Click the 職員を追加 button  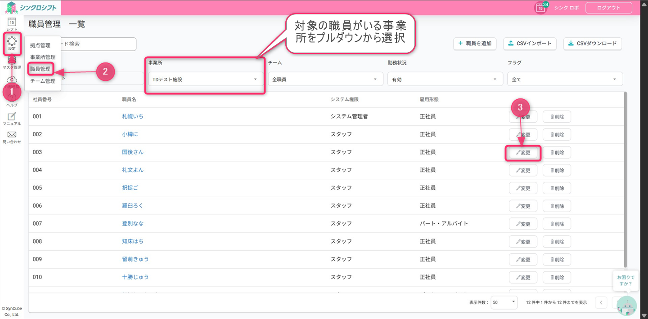[x=475, y=44]
